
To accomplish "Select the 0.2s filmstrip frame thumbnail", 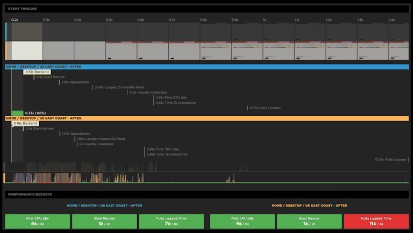I will coord(26,51).
